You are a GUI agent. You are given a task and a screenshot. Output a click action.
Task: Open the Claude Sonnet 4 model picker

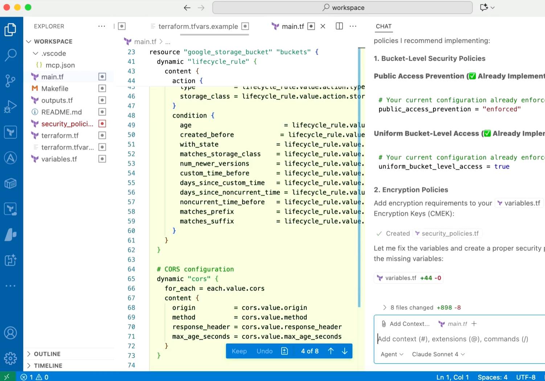pyautogui.click(x=438, y=354)
